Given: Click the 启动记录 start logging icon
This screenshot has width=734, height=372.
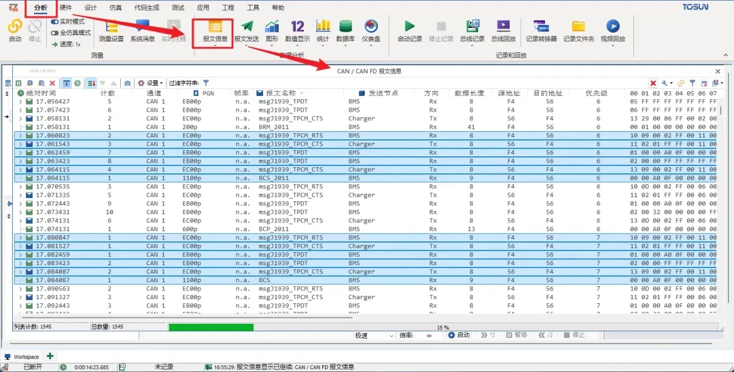Looking at the screenshot, I should [x=410, y=27].
